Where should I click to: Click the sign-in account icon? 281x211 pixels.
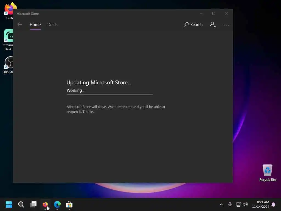(x=213, y=24)
